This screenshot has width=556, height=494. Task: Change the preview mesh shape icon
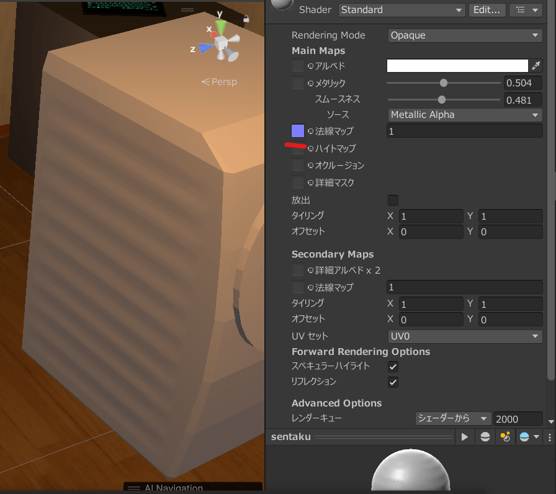[x=485, y=437]
